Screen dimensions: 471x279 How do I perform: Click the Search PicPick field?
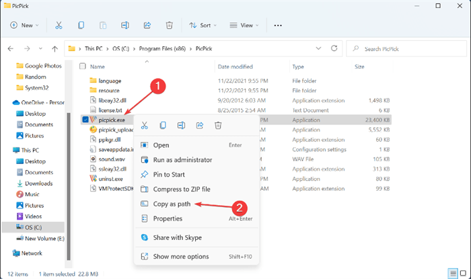(406, 48)
